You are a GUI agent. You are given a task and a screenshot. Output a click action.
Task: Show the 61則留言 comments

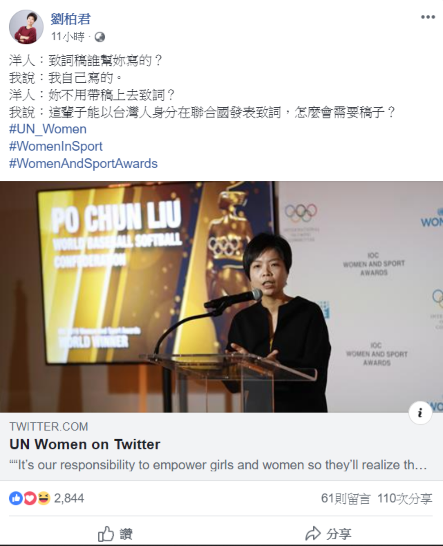[346, 498]
